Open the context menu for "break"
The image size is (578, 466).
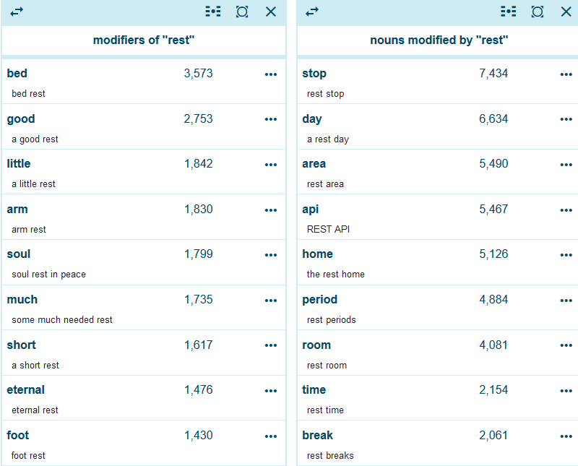tap(566, 436)
